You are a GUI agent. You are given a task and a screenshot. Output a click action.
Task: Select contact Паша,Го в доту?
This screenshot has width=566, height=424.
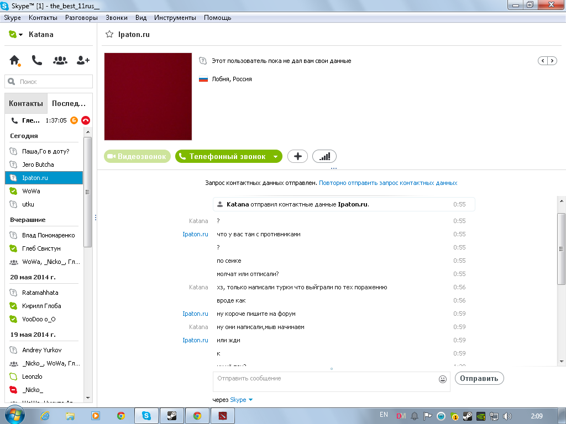click(x=44, y=151)
